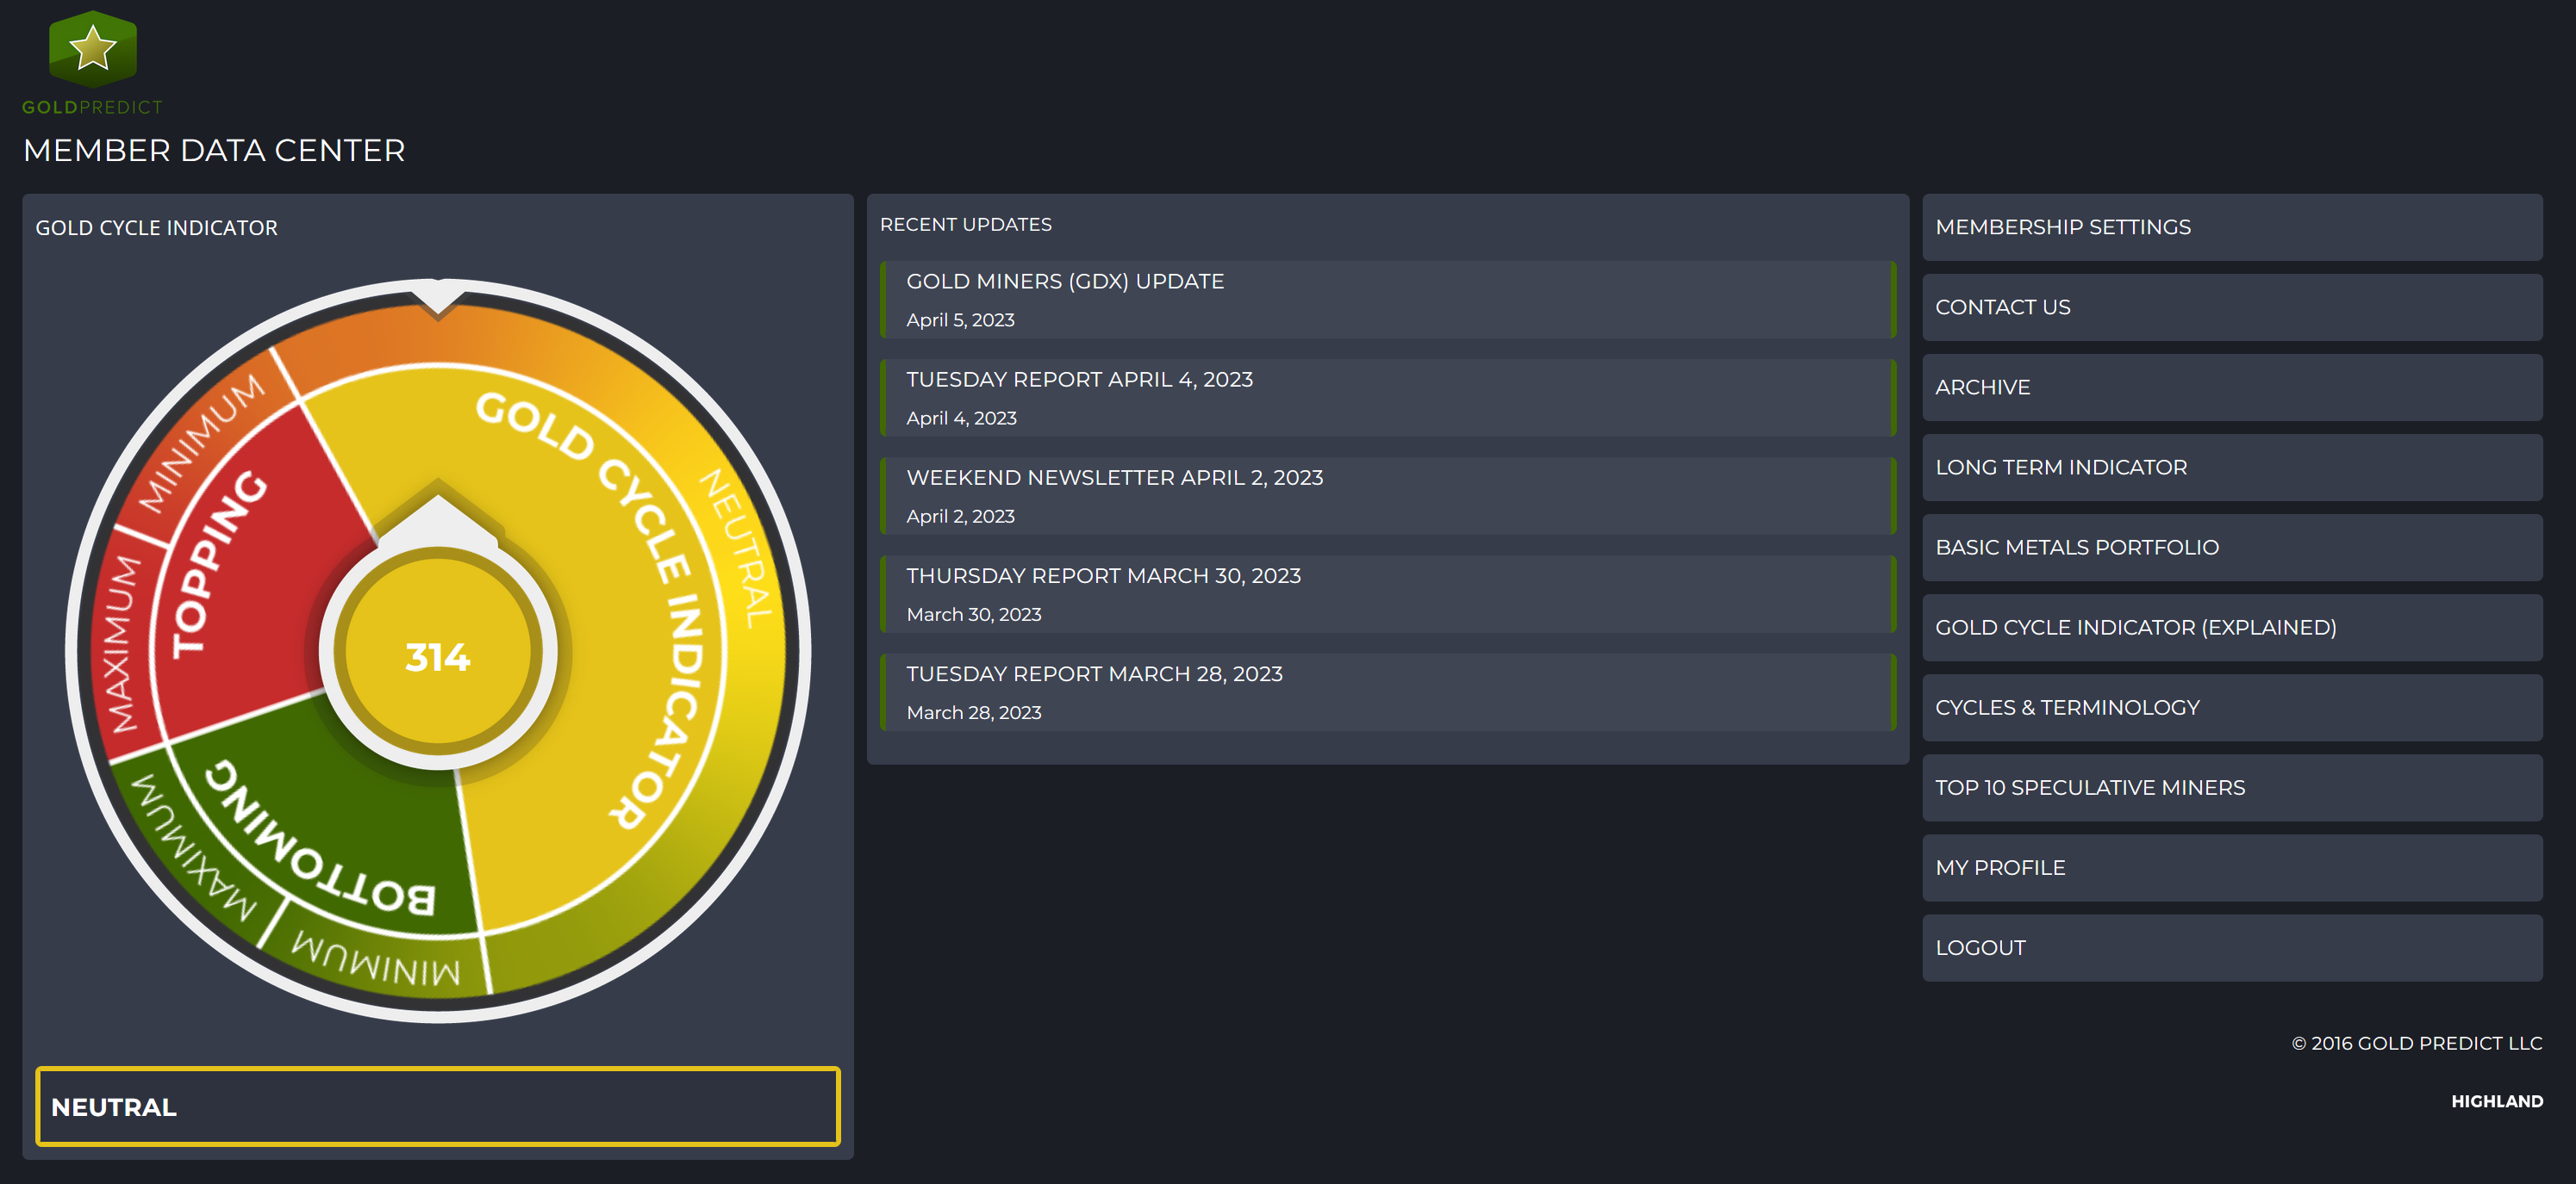The width and height of the screenshot is (2576, 1184).
Task: Select the Contact Us menu item
Action: coord(2002,307)
